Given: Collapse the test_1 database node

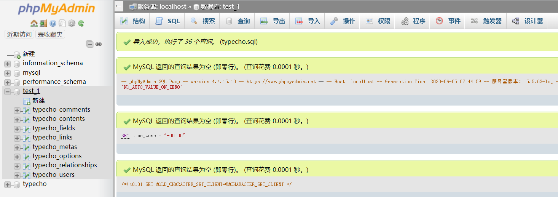Looking at the screenshot, I should click(x=8, y=91).
